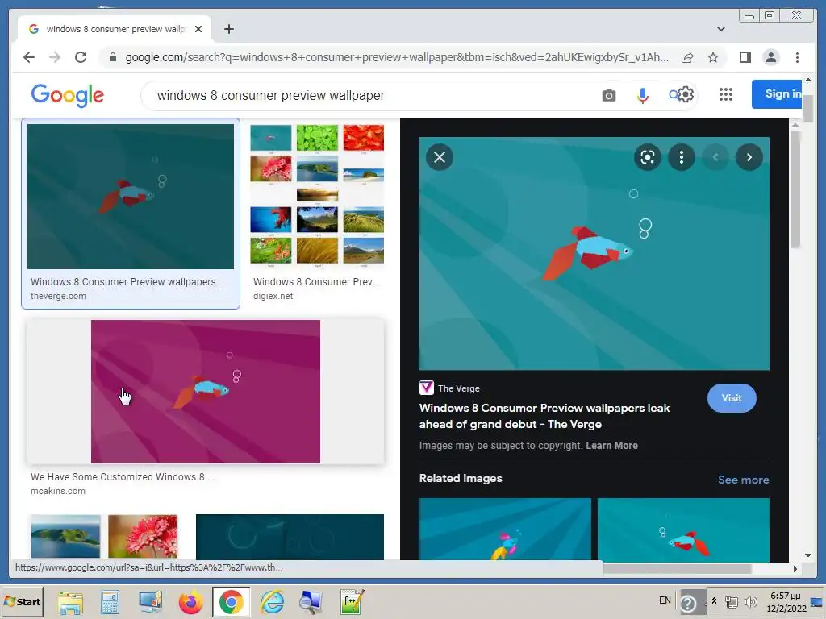Show the next image in the preview
The height and width of the screenshot is (619, 826).
(749, 157)
